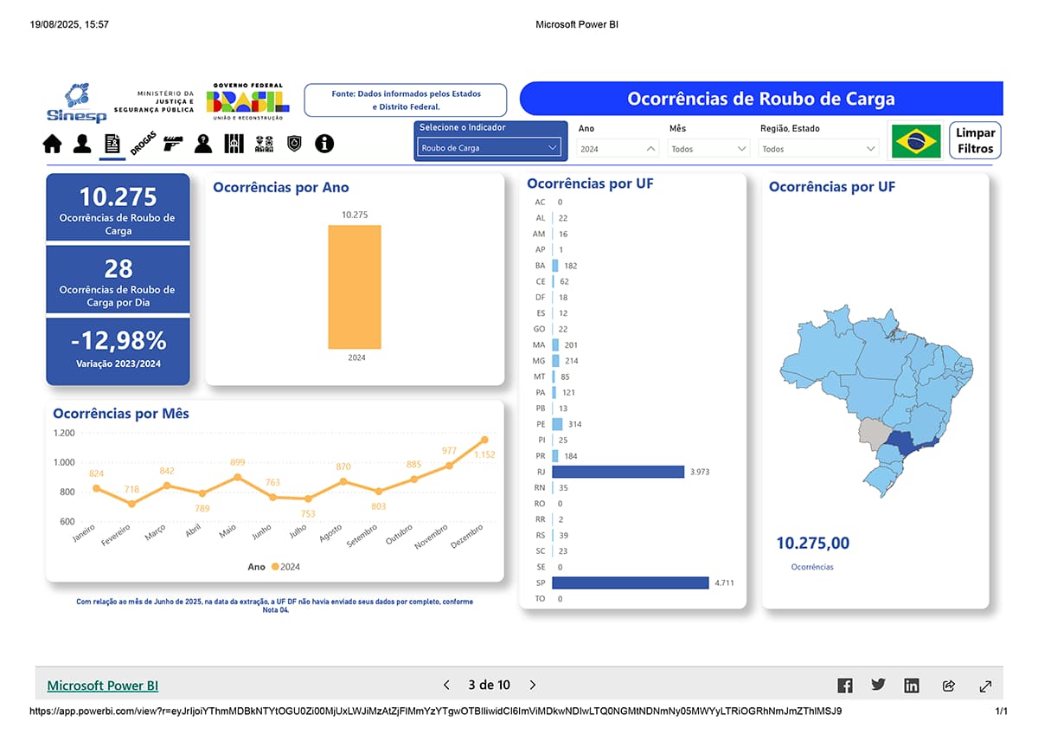Select the PR bar in UF chart
Screen dimensions: 1038x734
555,456
